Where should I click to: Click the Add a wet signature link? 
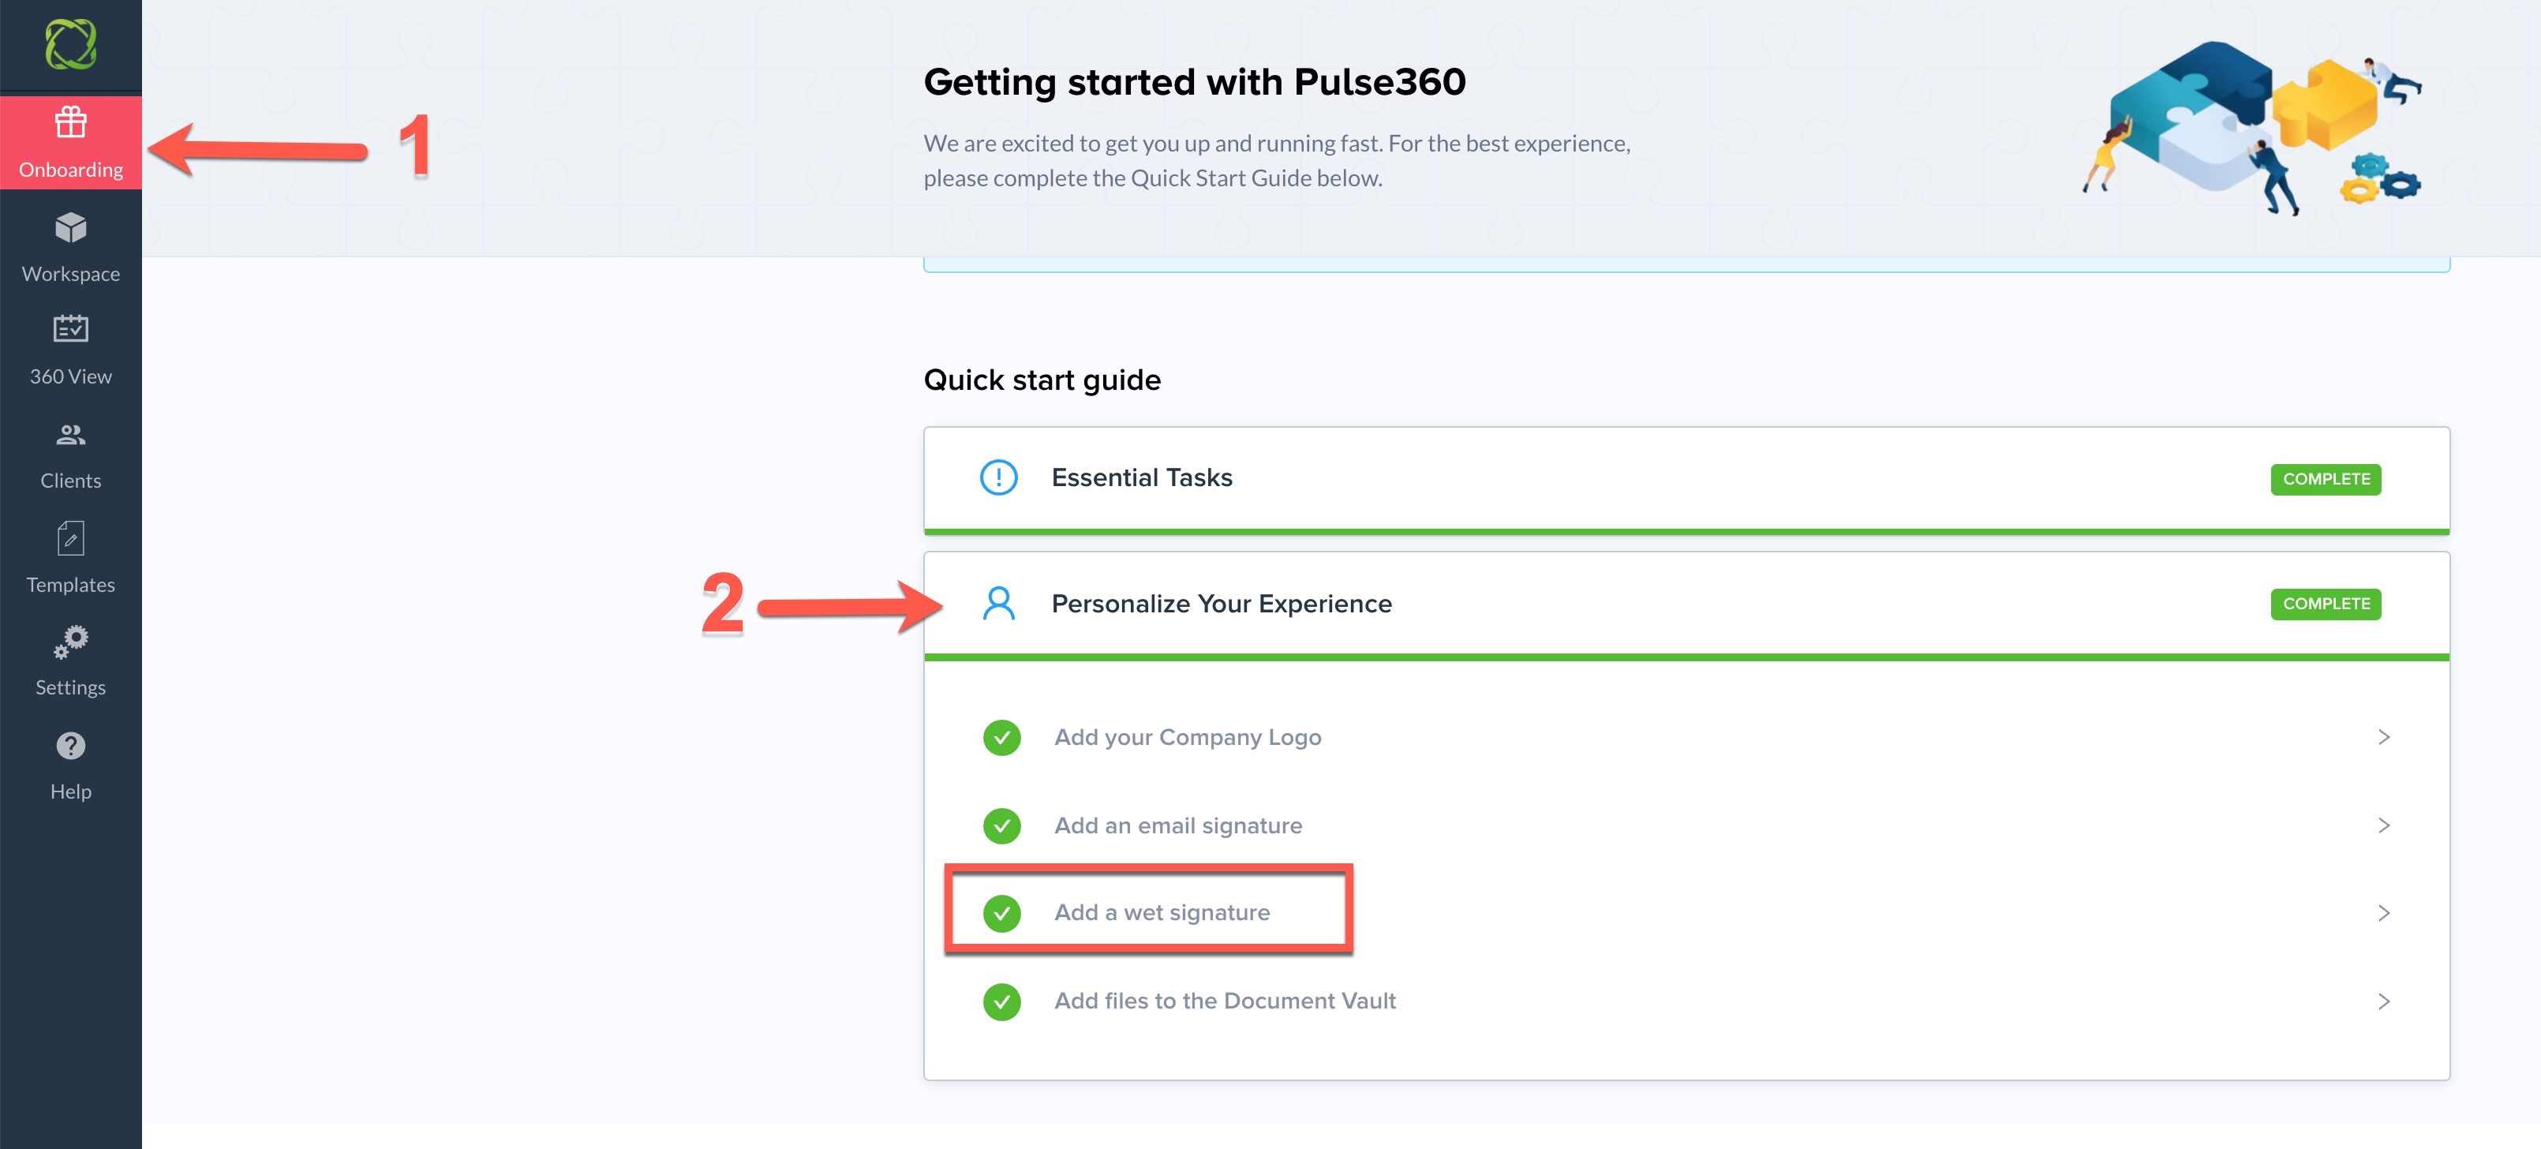[1162, 913]
